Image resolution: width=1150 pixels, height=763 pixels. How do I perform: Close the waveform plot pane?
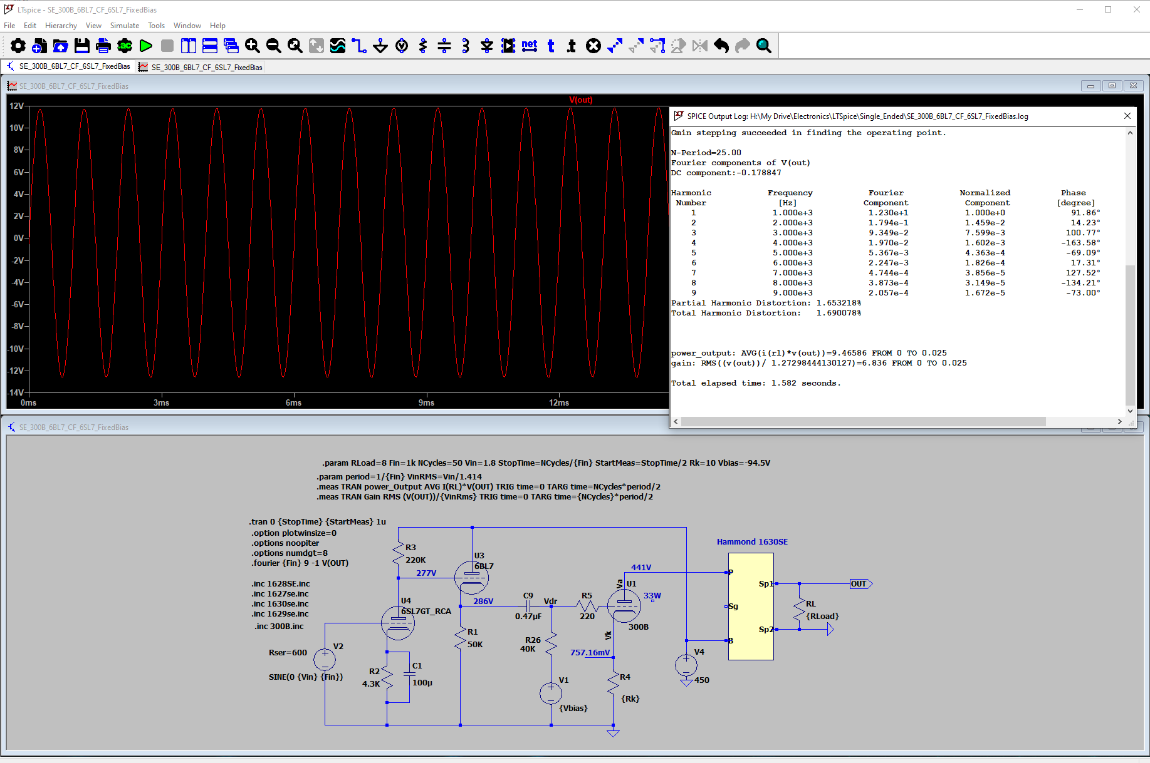click(1133, 86)
